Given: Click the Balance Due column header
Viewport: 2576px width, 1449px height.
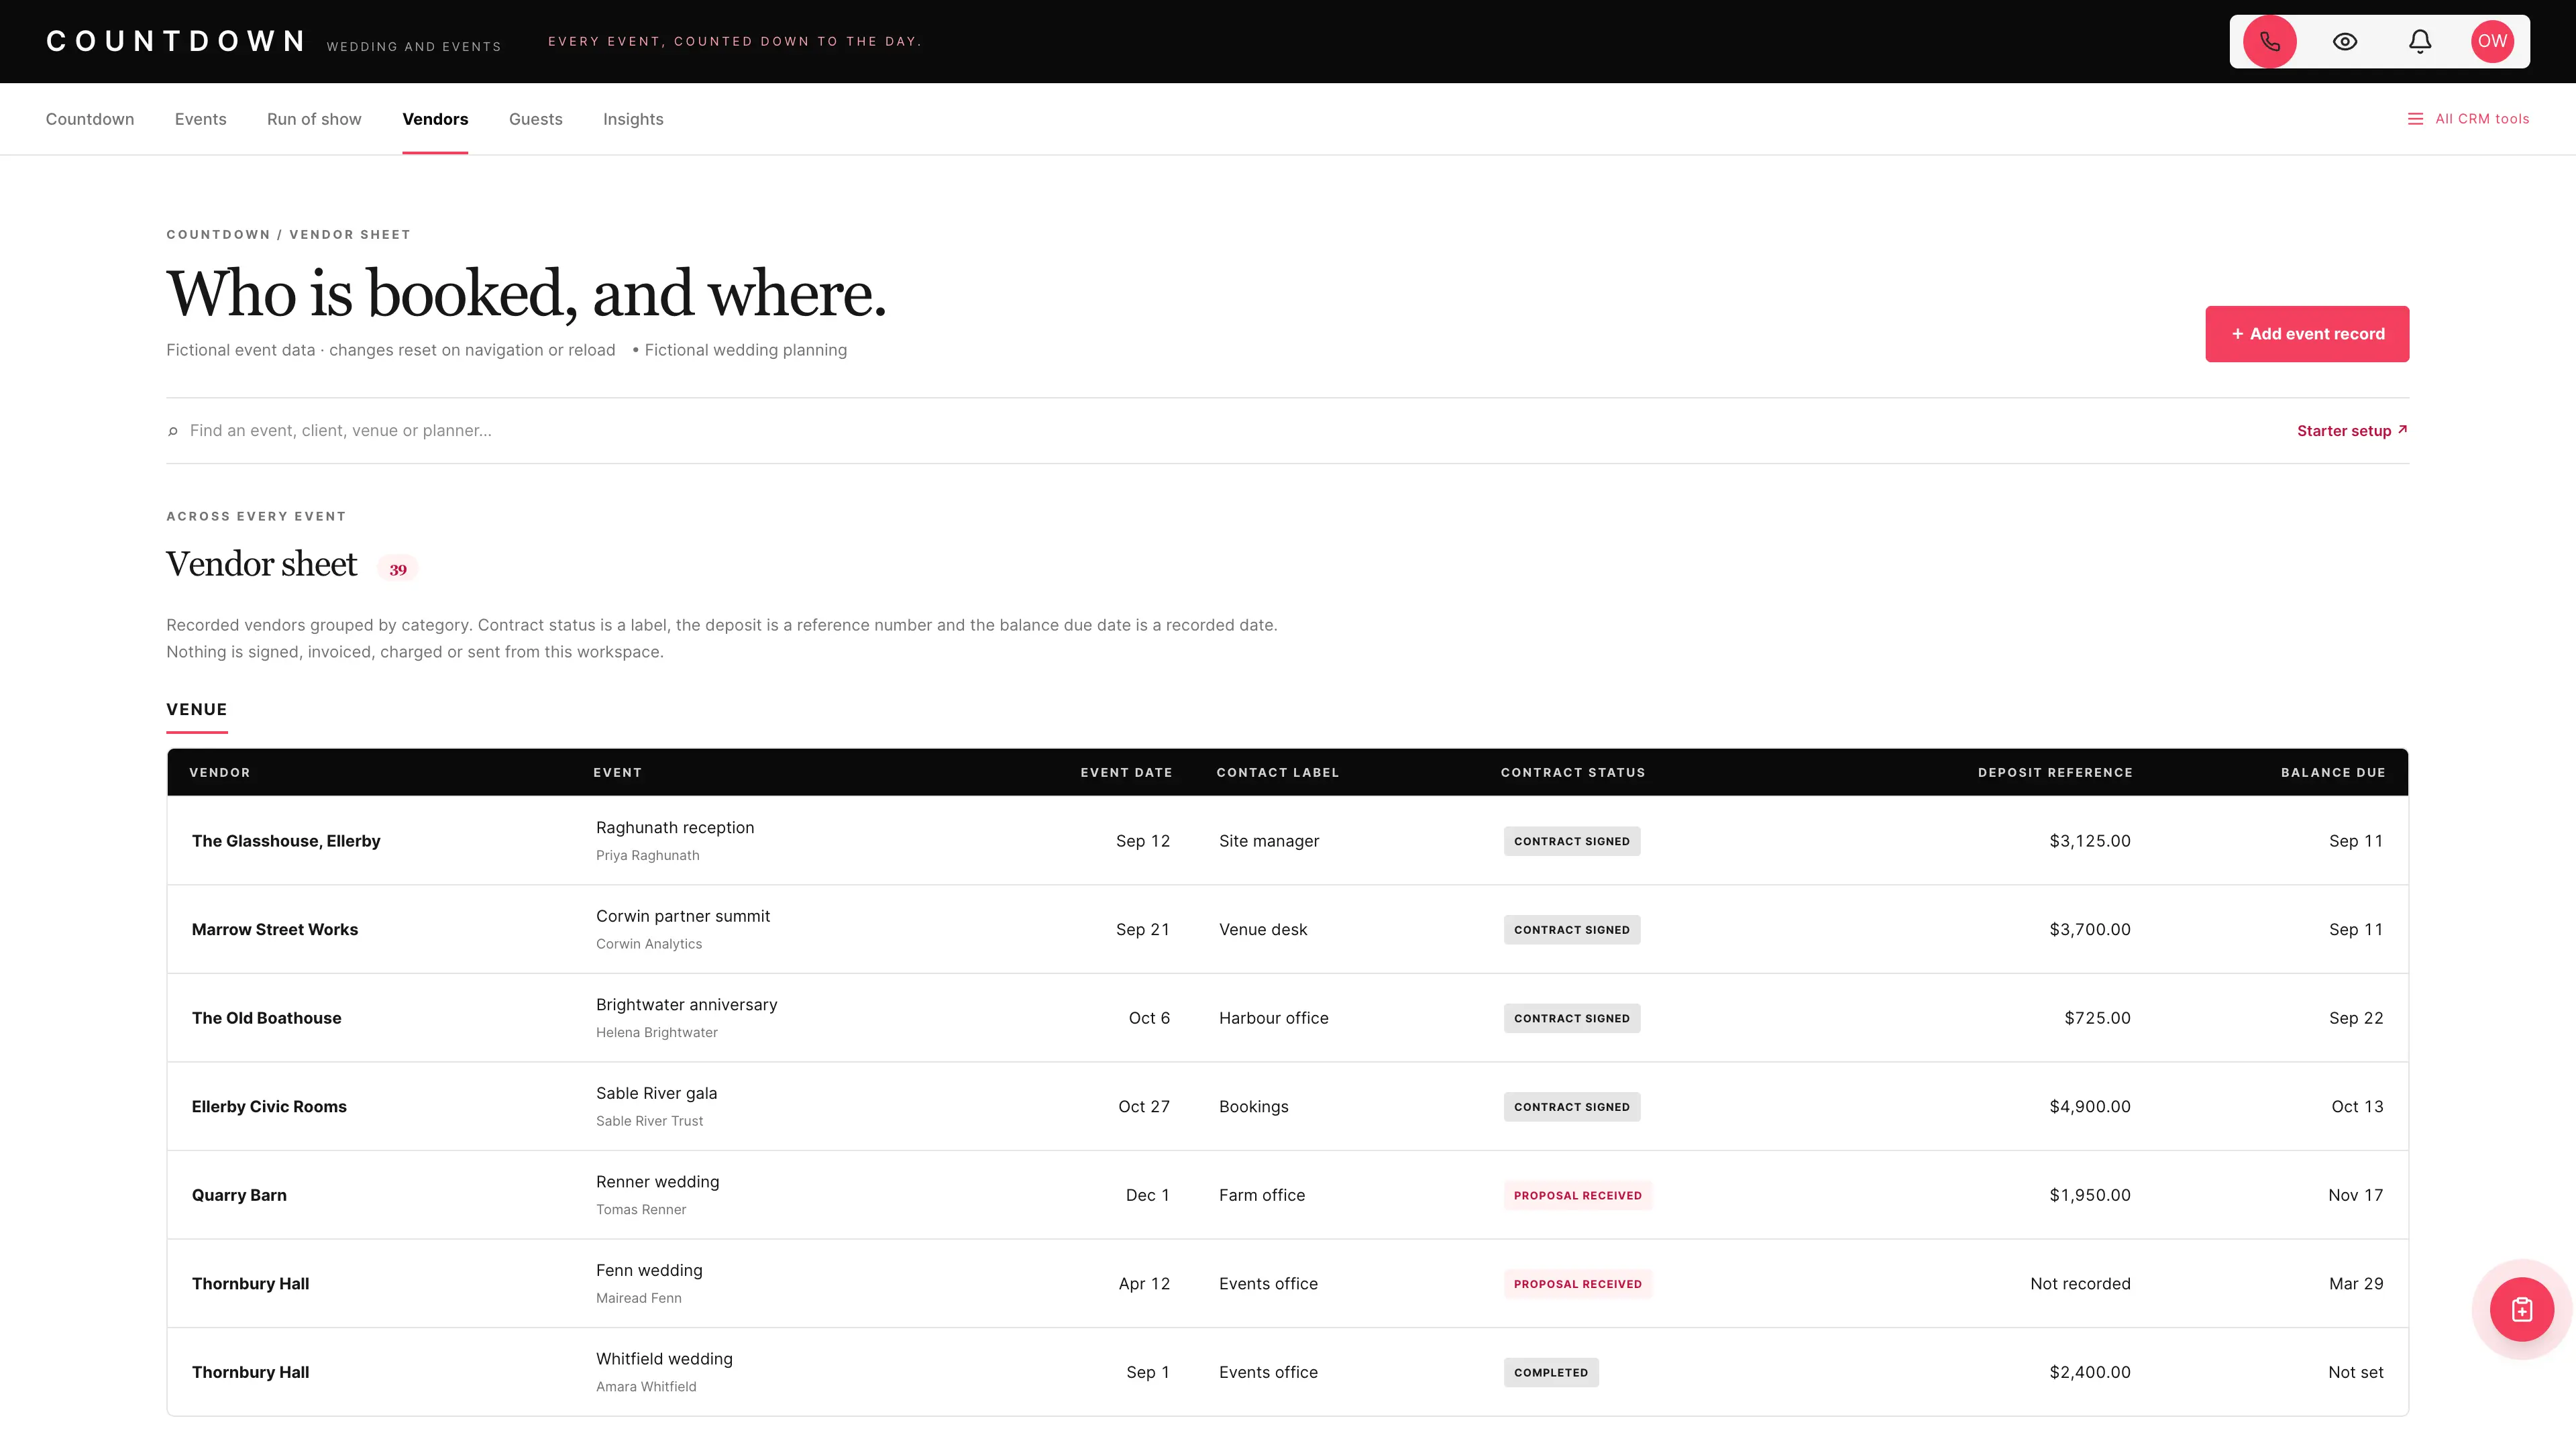Looking at the screenshot, I should (x=2332, y=773).
